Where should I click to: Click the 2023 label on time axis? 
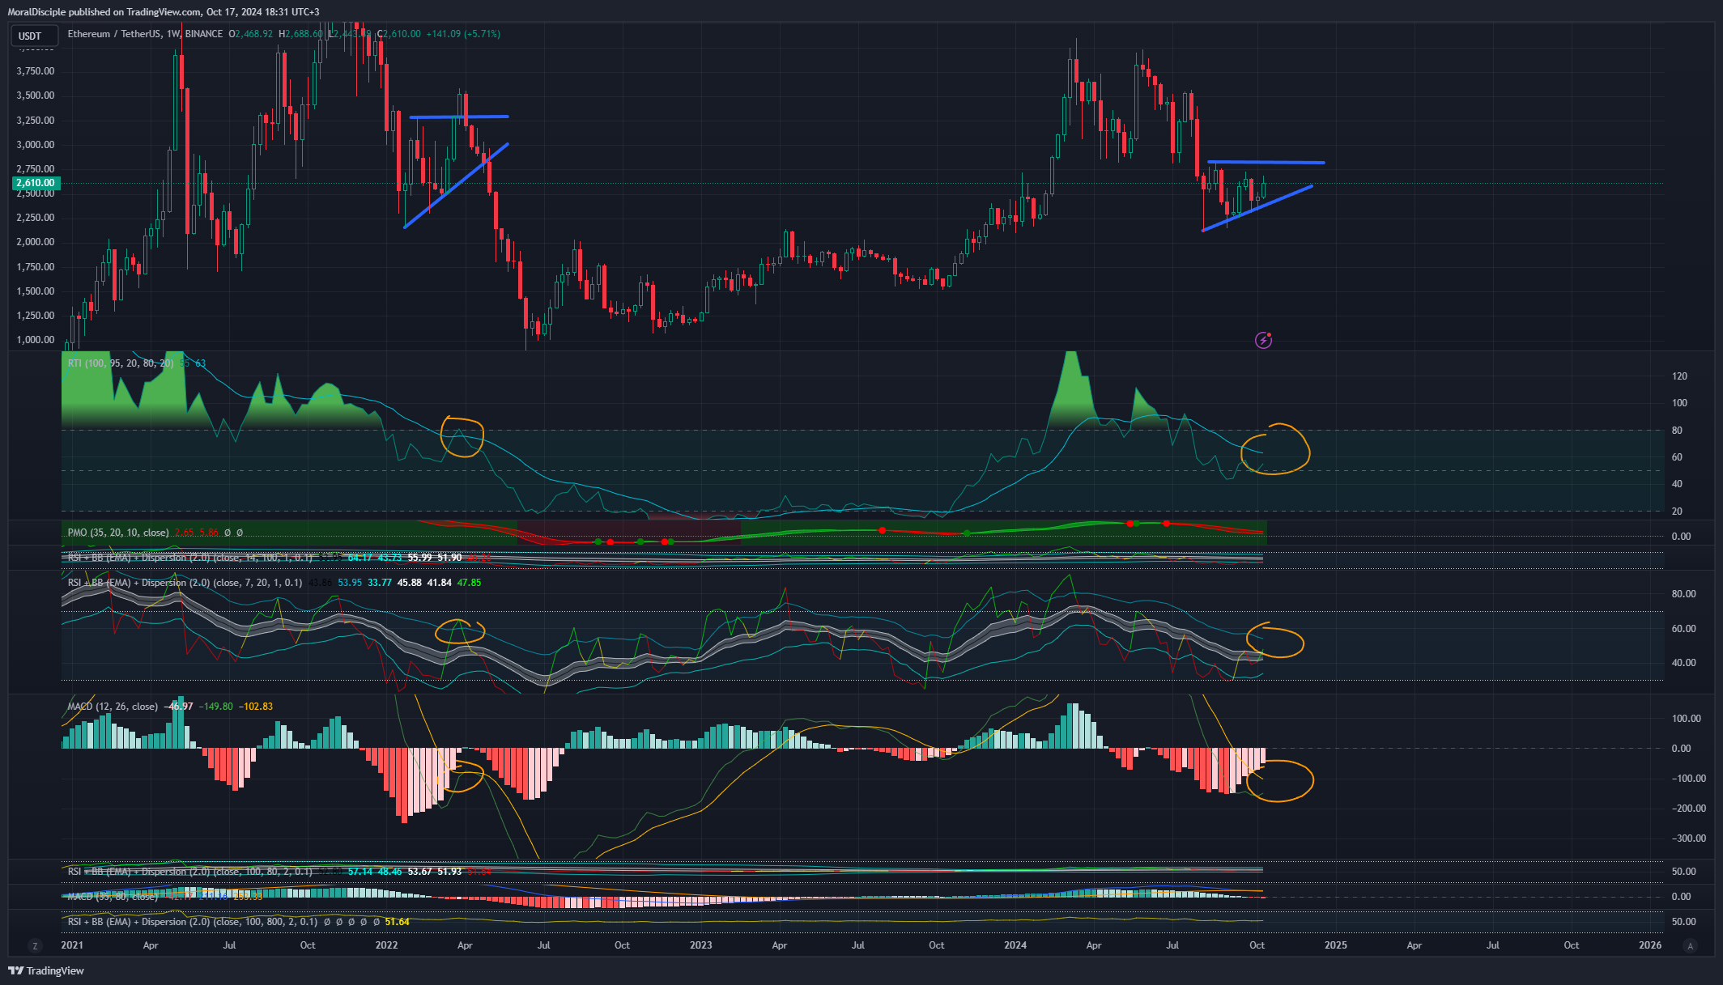pos(700,945)
